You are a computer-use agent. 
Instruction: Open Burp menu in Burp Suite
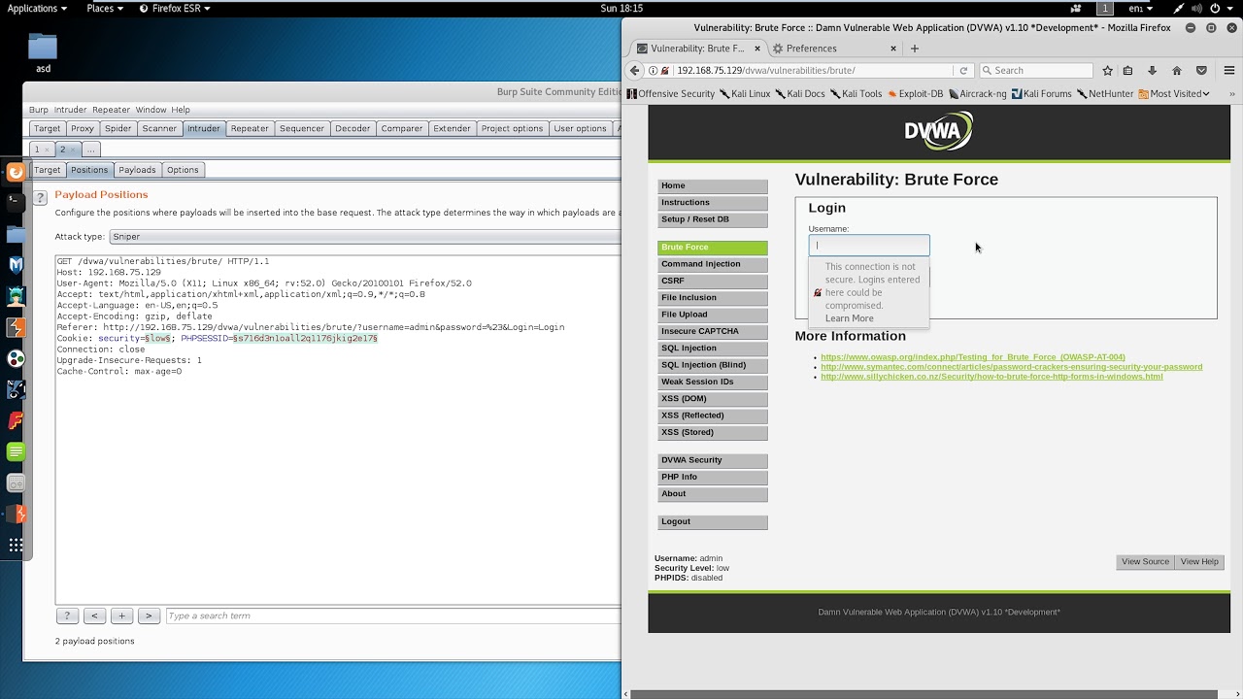tap(38, 110)
